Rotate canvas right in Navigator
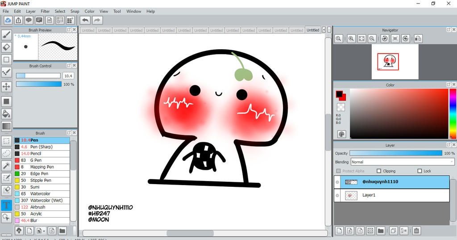This screenshot has height=240, width=457. point(405,38)
